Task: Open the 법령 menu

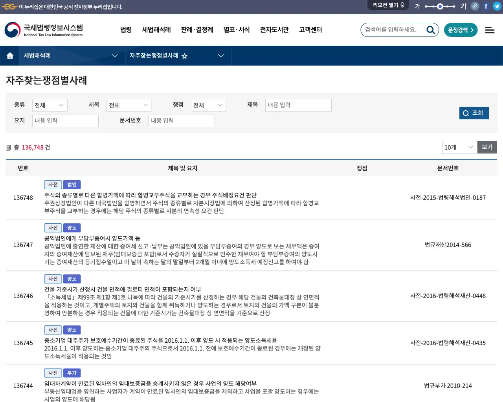Action: (126, 30)
